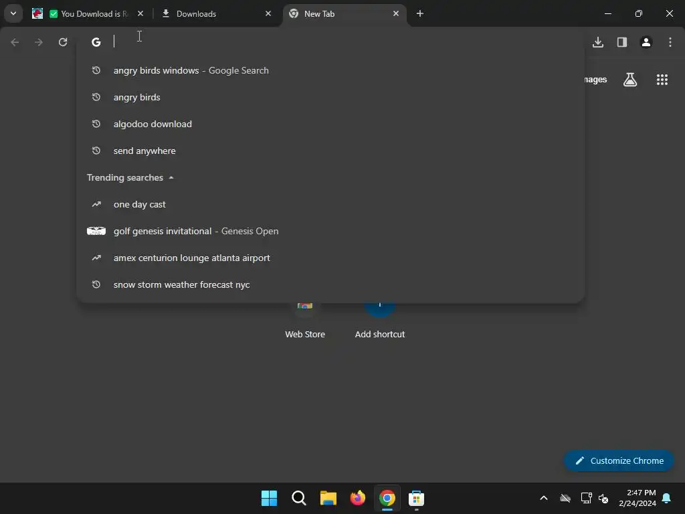Toggle the side panel icon
The height and width of the screenshot is (514, 685).
point(622,42)
